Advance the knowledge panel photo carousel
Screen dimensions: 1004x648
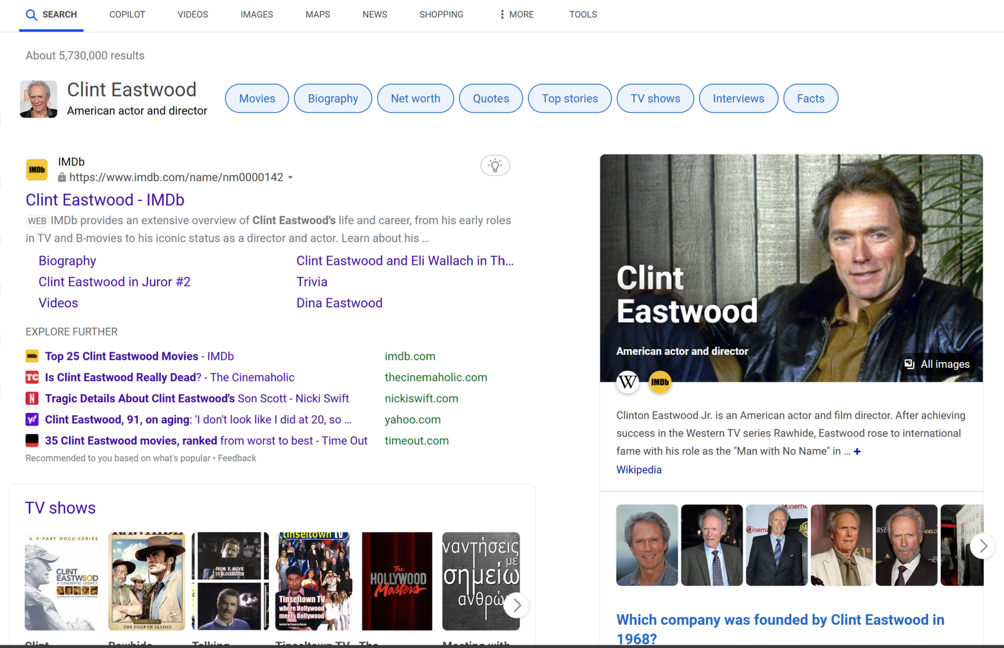click(x=983, y=546)
